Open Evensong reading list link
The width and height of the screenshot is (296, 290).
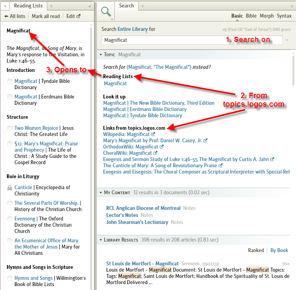(x=25, y=218)
